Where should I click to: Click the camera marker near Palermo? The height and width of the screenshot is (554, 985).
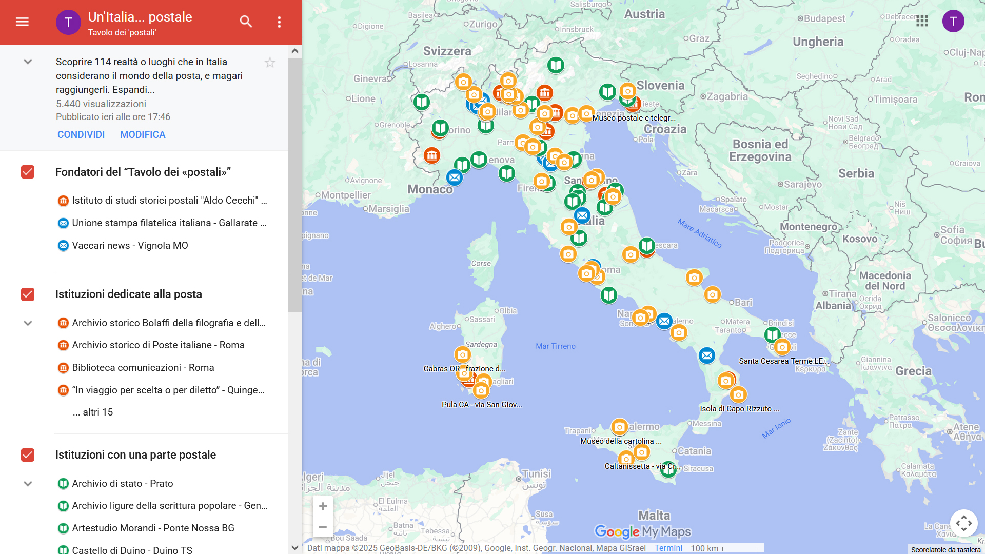point(619,427)
